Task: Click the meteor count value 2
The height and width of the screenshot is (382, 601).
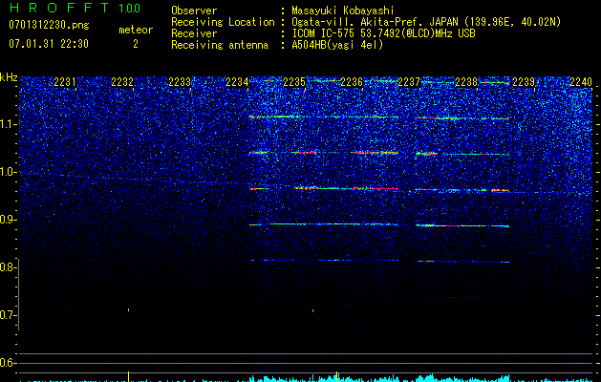Action: (x=136, y=44)
